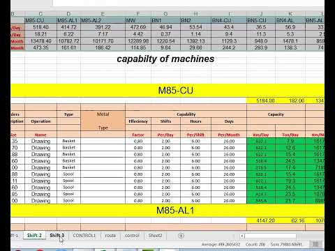This screenshot has height=251, width=335.
Task: Click the M85-AL2 header cell
Action: [x=103, y=20]
